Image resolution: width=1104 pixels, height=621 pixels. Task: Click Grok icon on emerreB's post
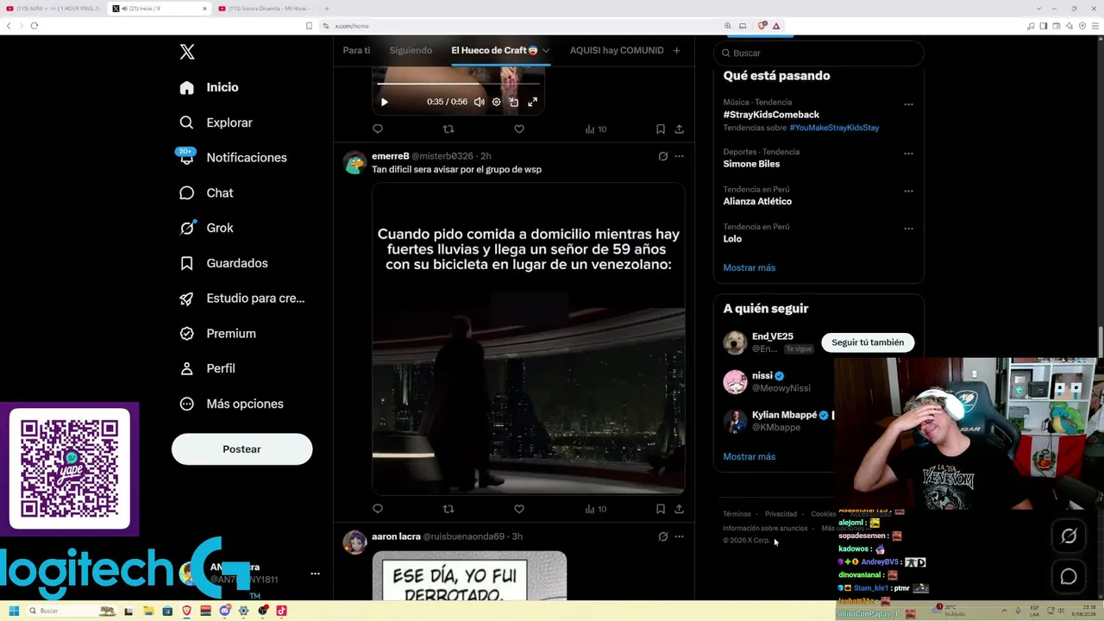point(662,156)
